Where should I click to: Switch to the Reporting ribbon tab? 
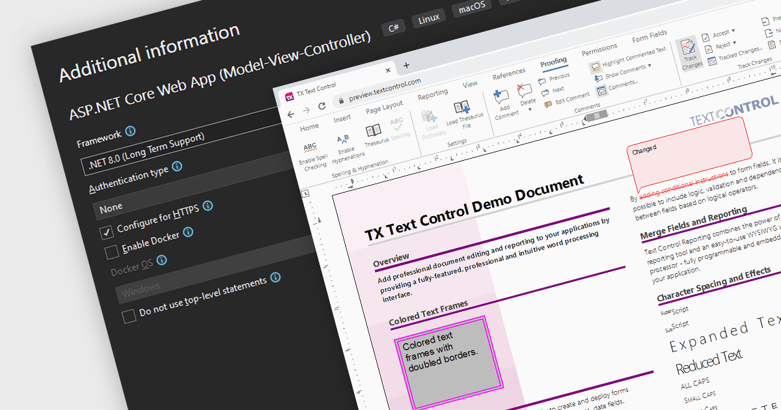click(x=433, y=95)
